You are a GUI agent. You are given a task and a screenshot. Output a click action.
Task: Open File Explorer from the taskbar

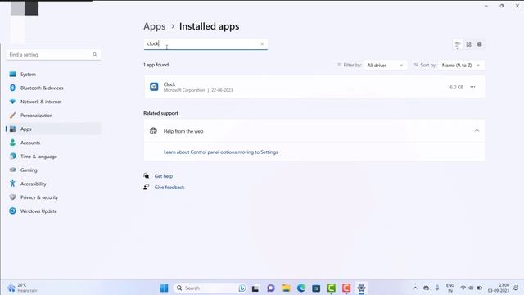[x=286, y=288]
